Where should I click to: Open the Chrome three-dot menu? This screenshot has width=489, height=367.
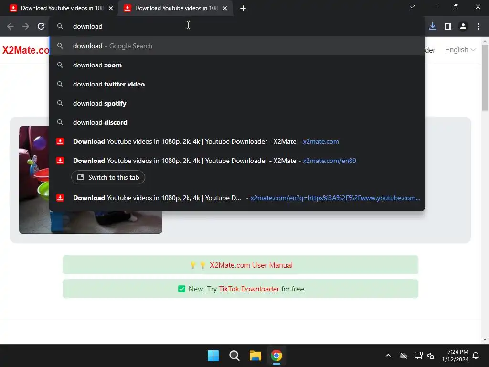click(478, 27)
